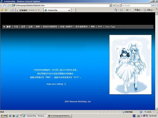Viewport: 158px width, 118px height.
Task: Open the Quick Tabs grid icon
Action: pos(11,10)
